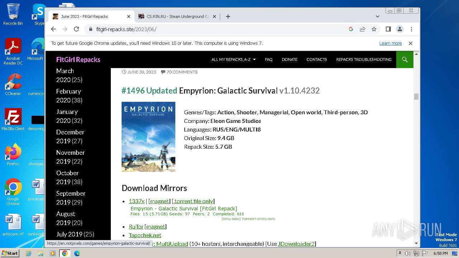Screen dimensions: 459x258
Task: Click the page vertical scrollbar thumb
Action: coord(416,96)
